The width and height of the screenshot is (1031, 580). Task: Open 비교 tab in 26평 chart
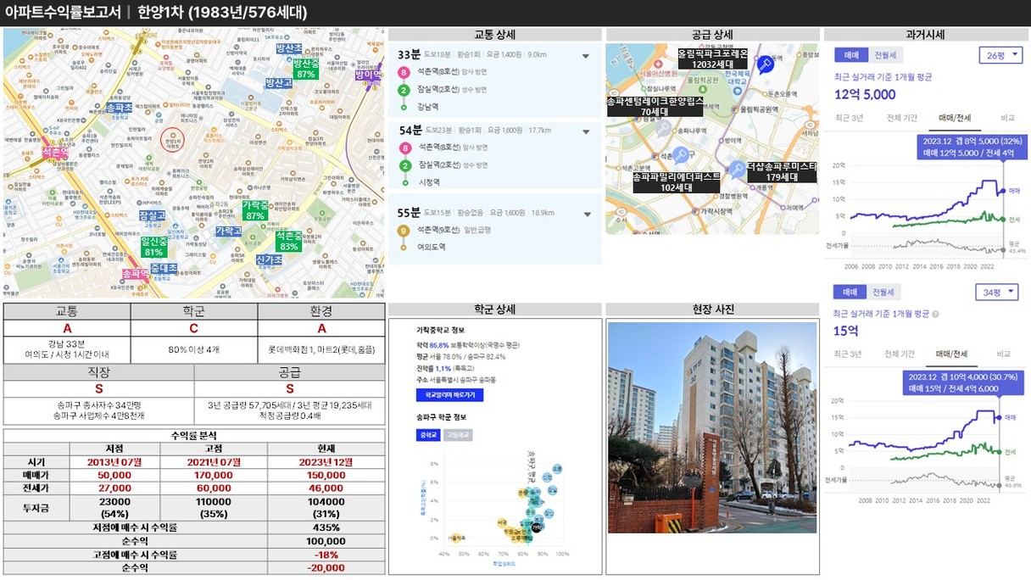click(x=1007, y=118)
